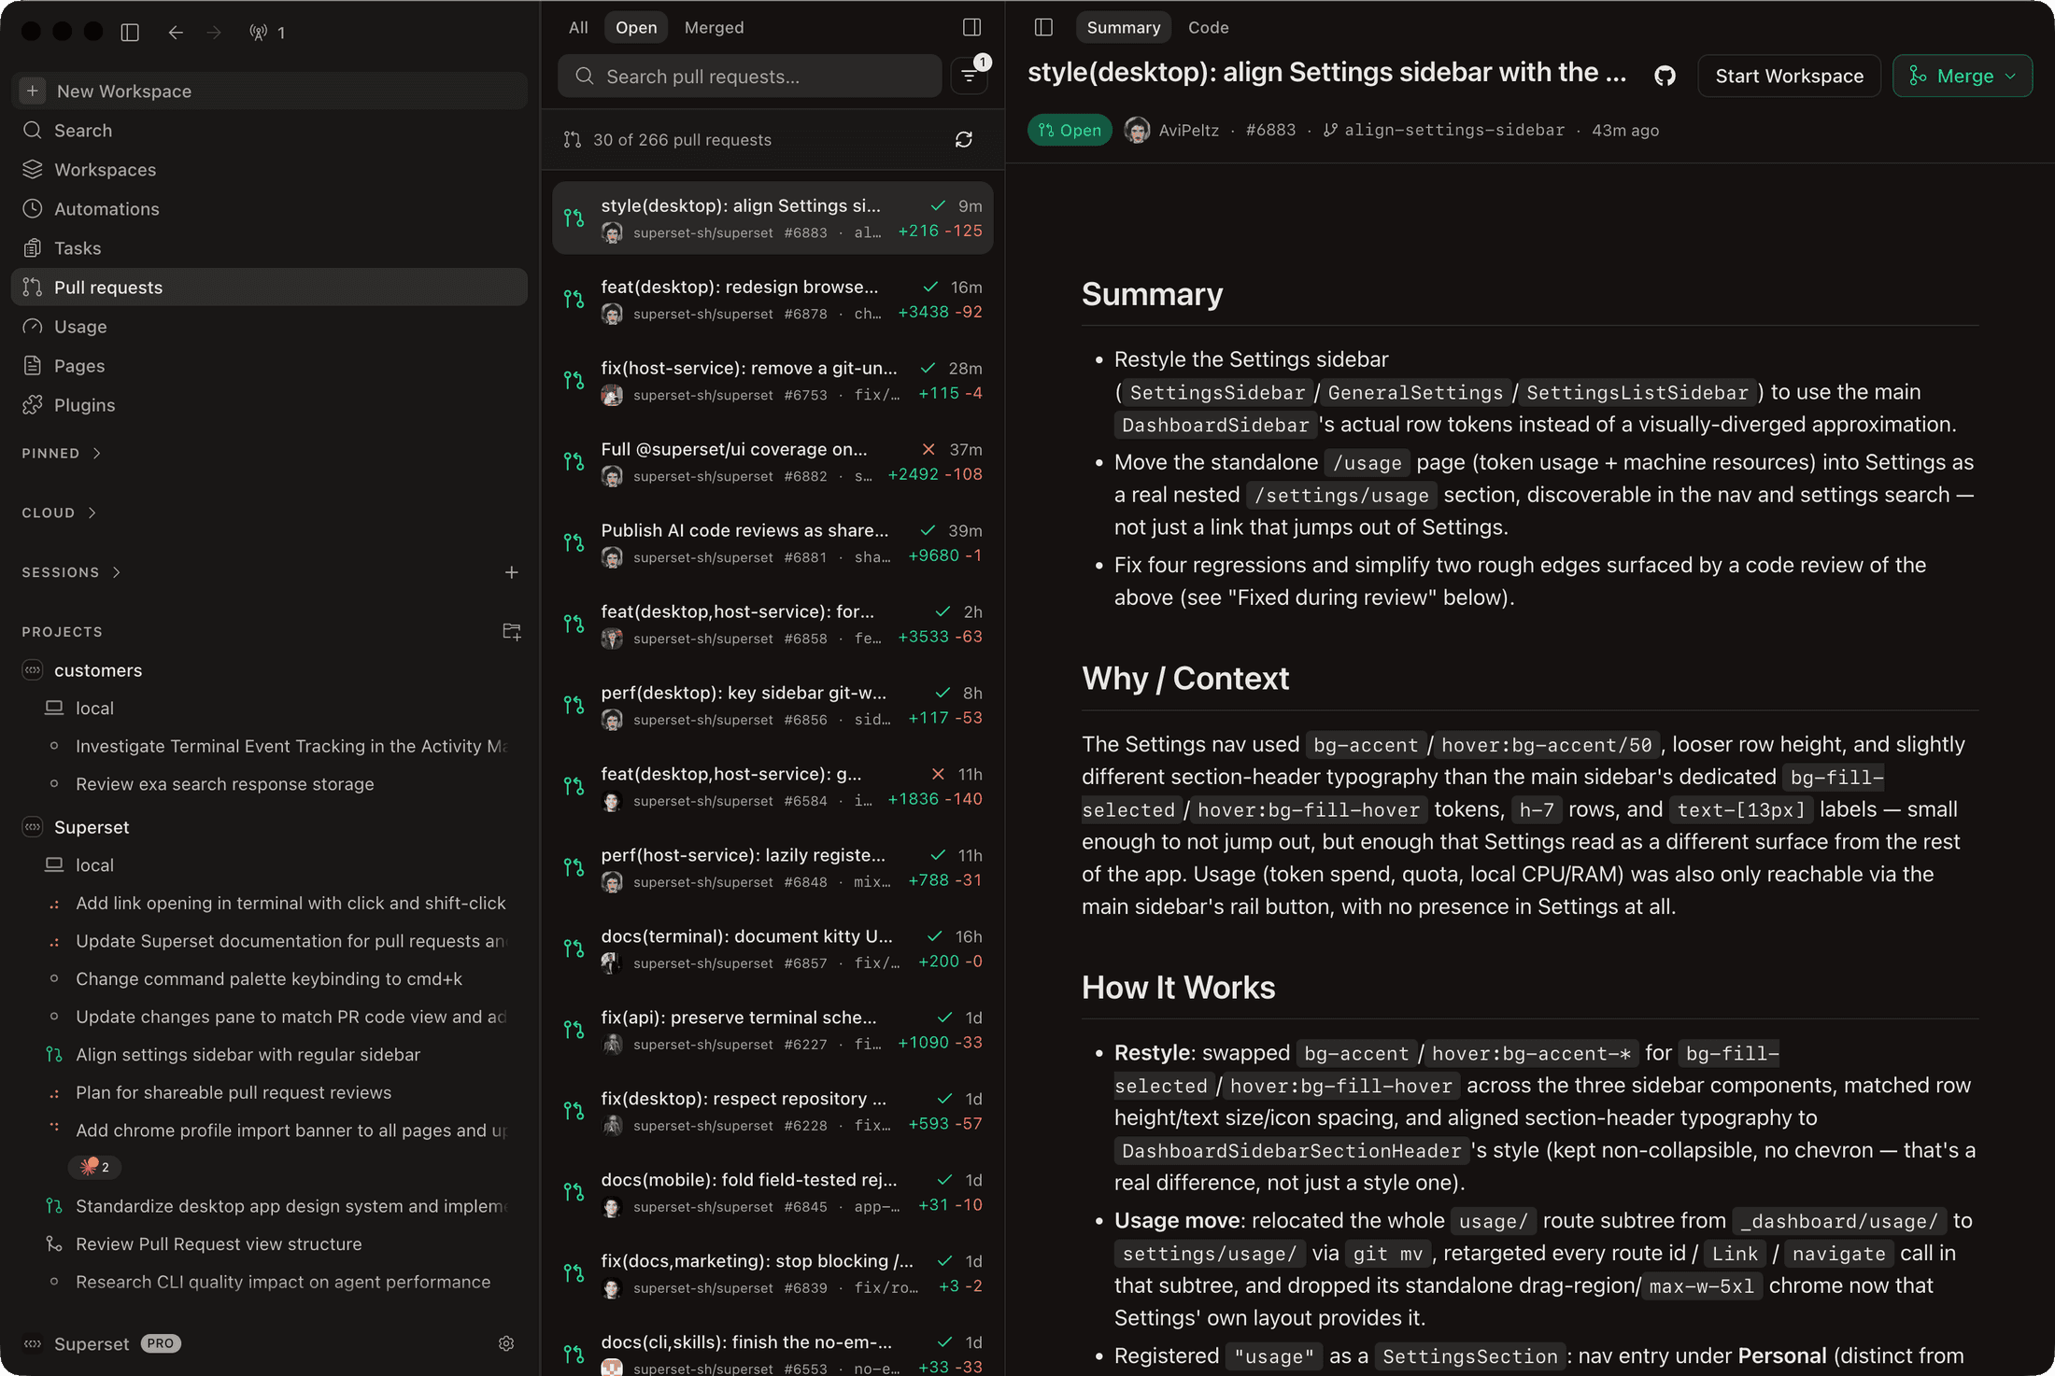Click the Search pull requests field

pos(749,77)
